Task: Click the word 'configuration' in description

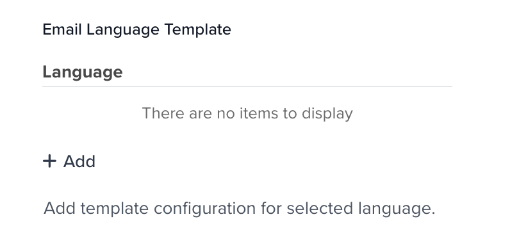Action: [204, 209]
